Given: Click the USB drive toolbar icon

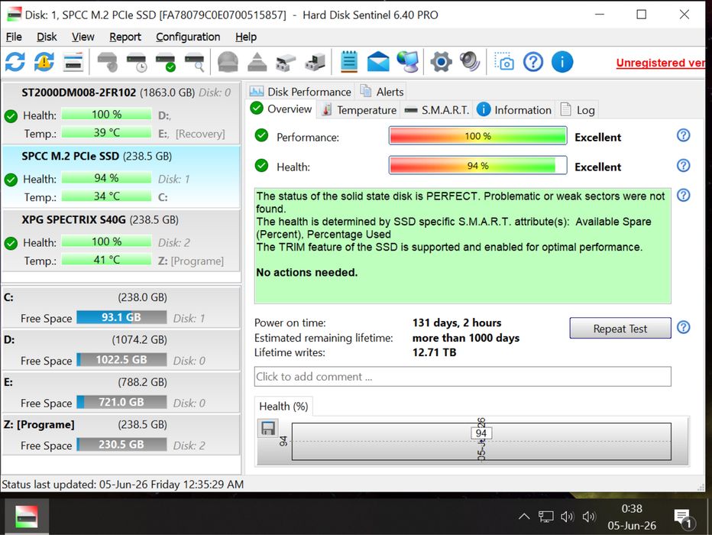Looking at the screenshot, I should click(x=286, y=63).
